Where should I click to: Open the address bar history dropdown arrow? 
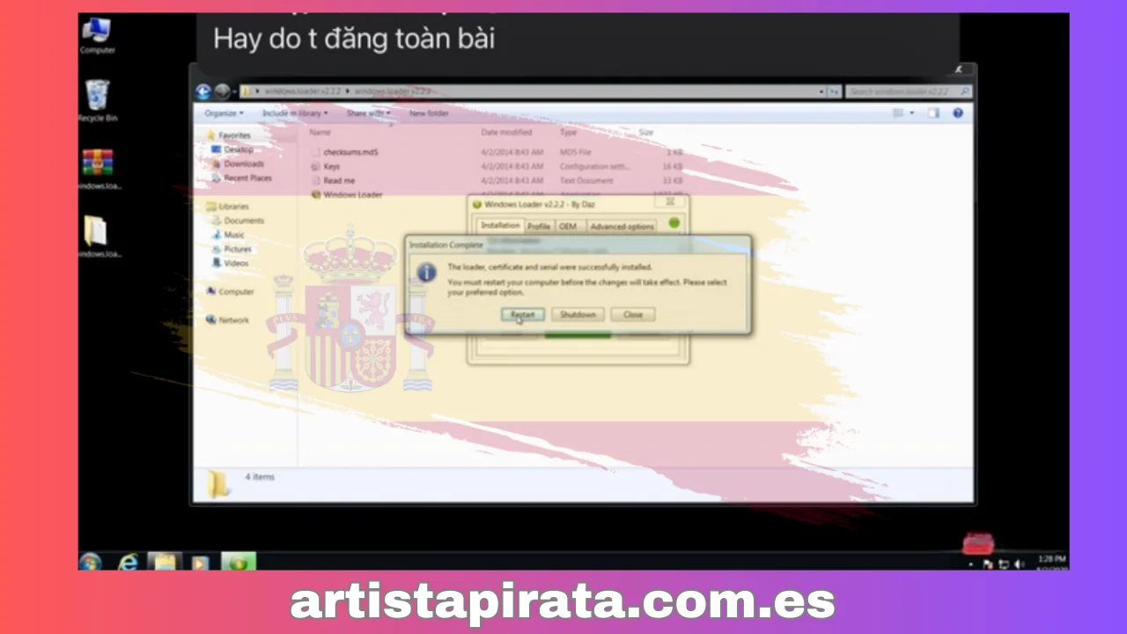pyautogui.click(x=821, y=92)
